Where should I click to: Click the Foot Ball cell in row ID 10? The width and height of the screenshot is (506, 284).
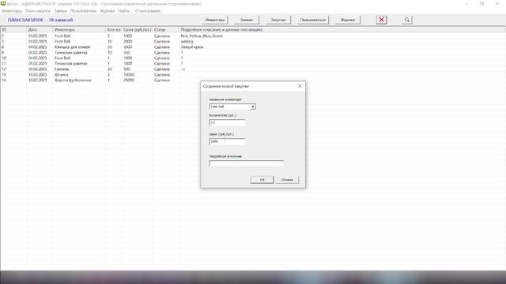(x=62, y=58)
